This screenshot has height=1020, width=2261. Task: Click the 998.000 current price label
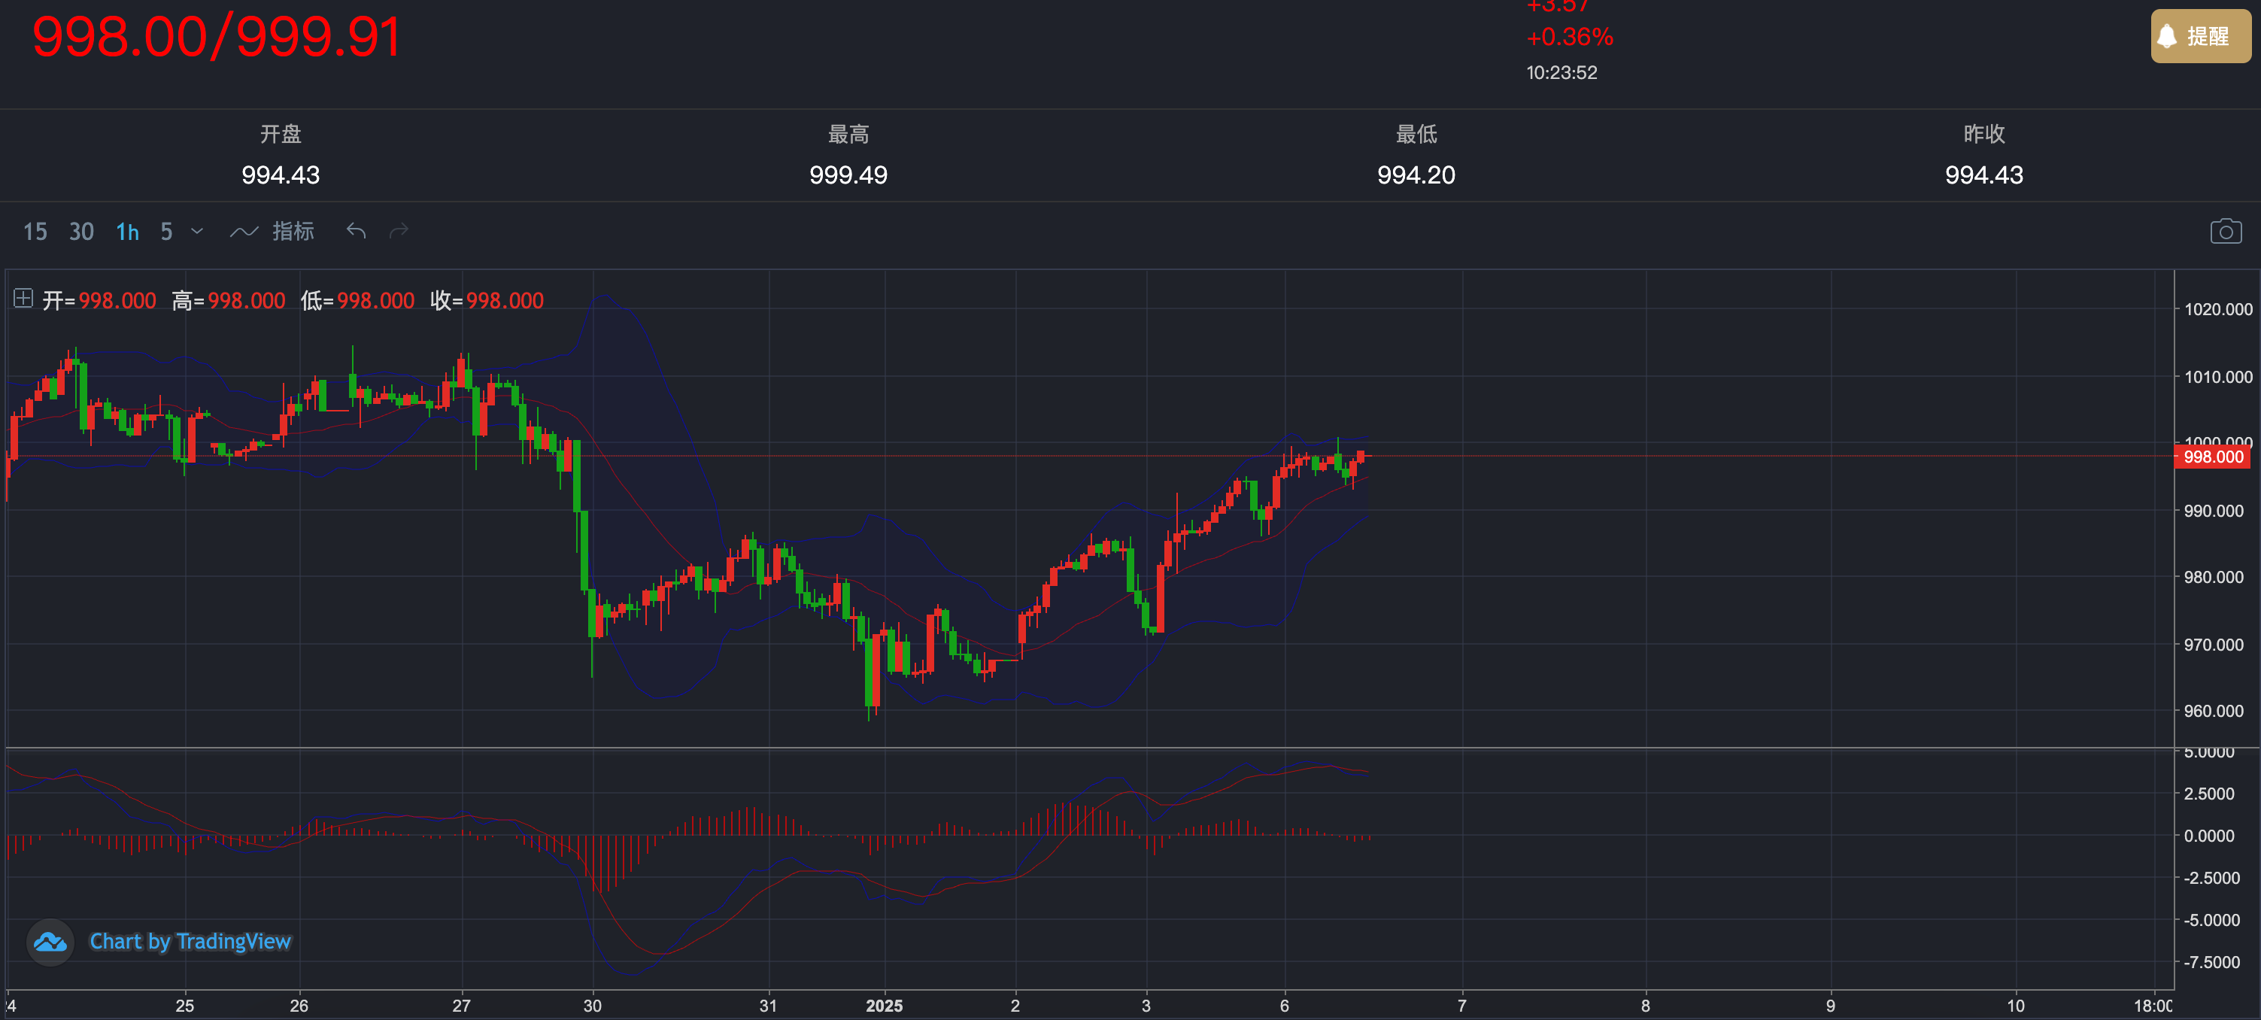[2213, 457]
